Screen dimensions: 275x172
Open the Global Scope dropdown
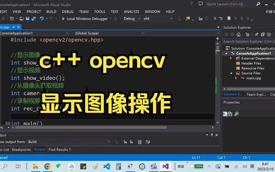coord(107,33)
